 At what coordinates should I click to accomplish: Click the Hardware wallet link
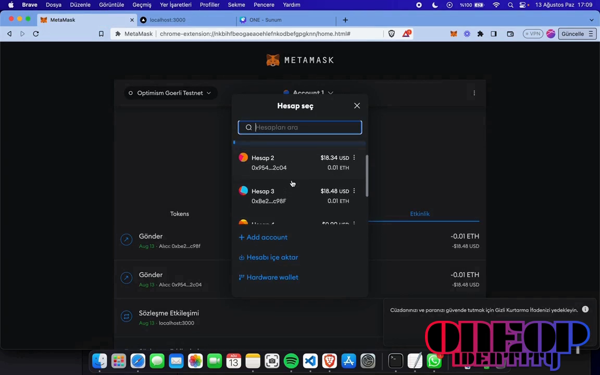[x=268, y=277]
